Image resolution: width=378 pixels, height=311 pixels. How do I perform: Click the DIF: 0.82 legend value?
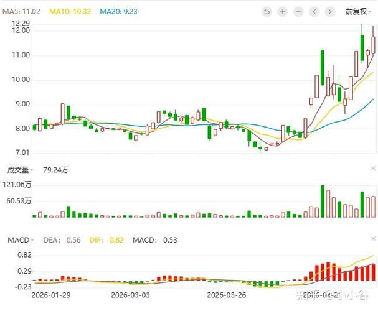(106, 240)
